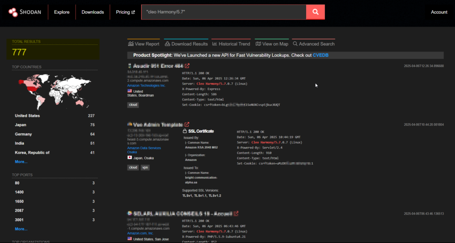Image resolution: width=455 pixels, height=243 pixels.
Task: Click the View on Map icon
Action: 258,44
